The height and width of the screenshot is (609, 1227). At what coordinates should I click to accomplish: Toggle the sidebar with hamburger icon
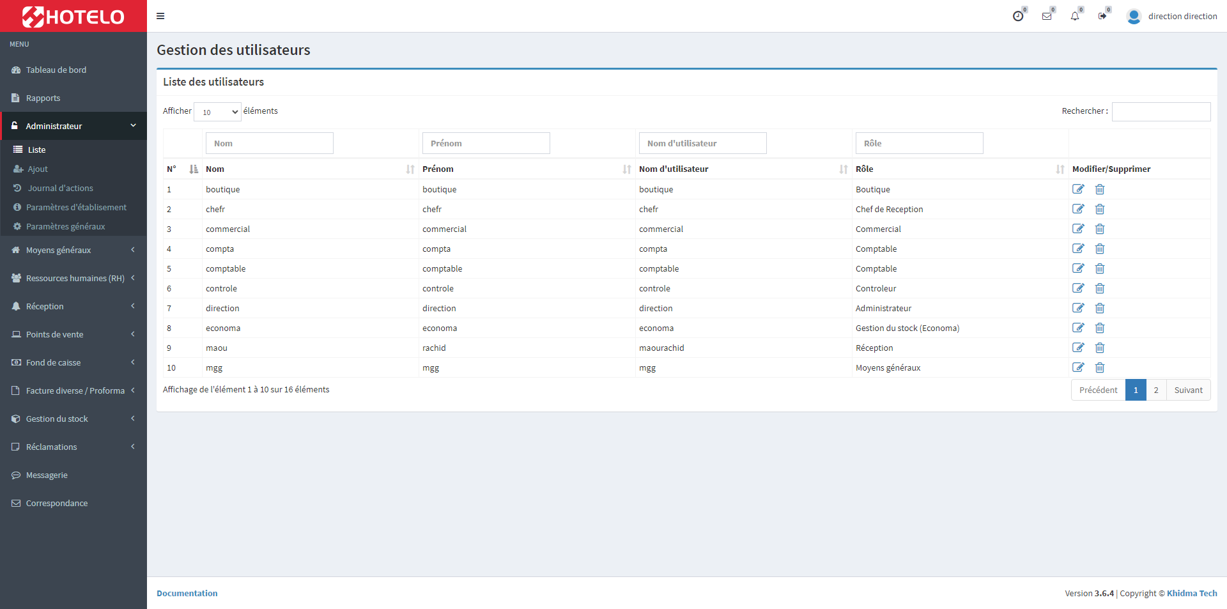(160, 16)
